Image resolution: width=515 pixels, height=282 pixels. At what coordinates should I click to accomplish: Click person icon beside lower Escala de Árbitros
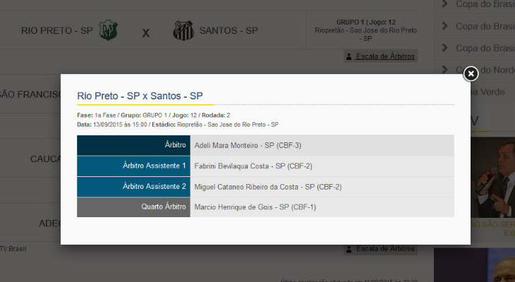[349, 249]
